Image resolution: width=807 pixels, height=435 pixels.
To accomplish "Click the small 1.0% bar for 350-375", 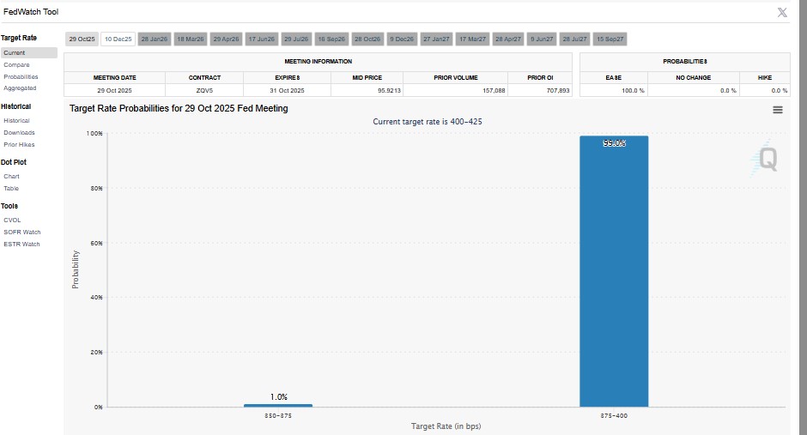I will (x=278, y=405).
